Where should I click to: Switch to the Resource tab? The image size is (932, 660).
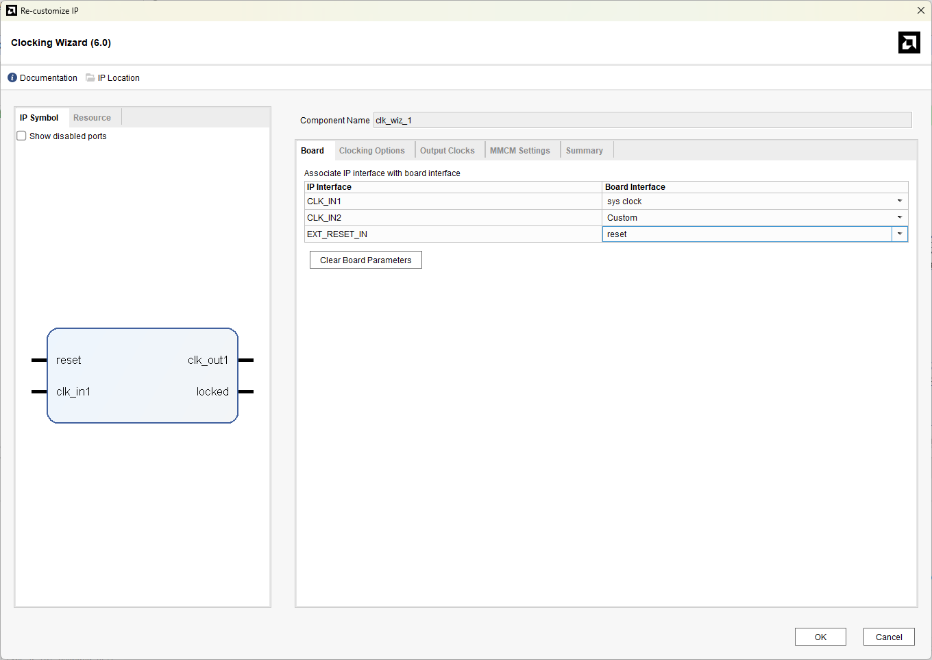pos(92,118)
